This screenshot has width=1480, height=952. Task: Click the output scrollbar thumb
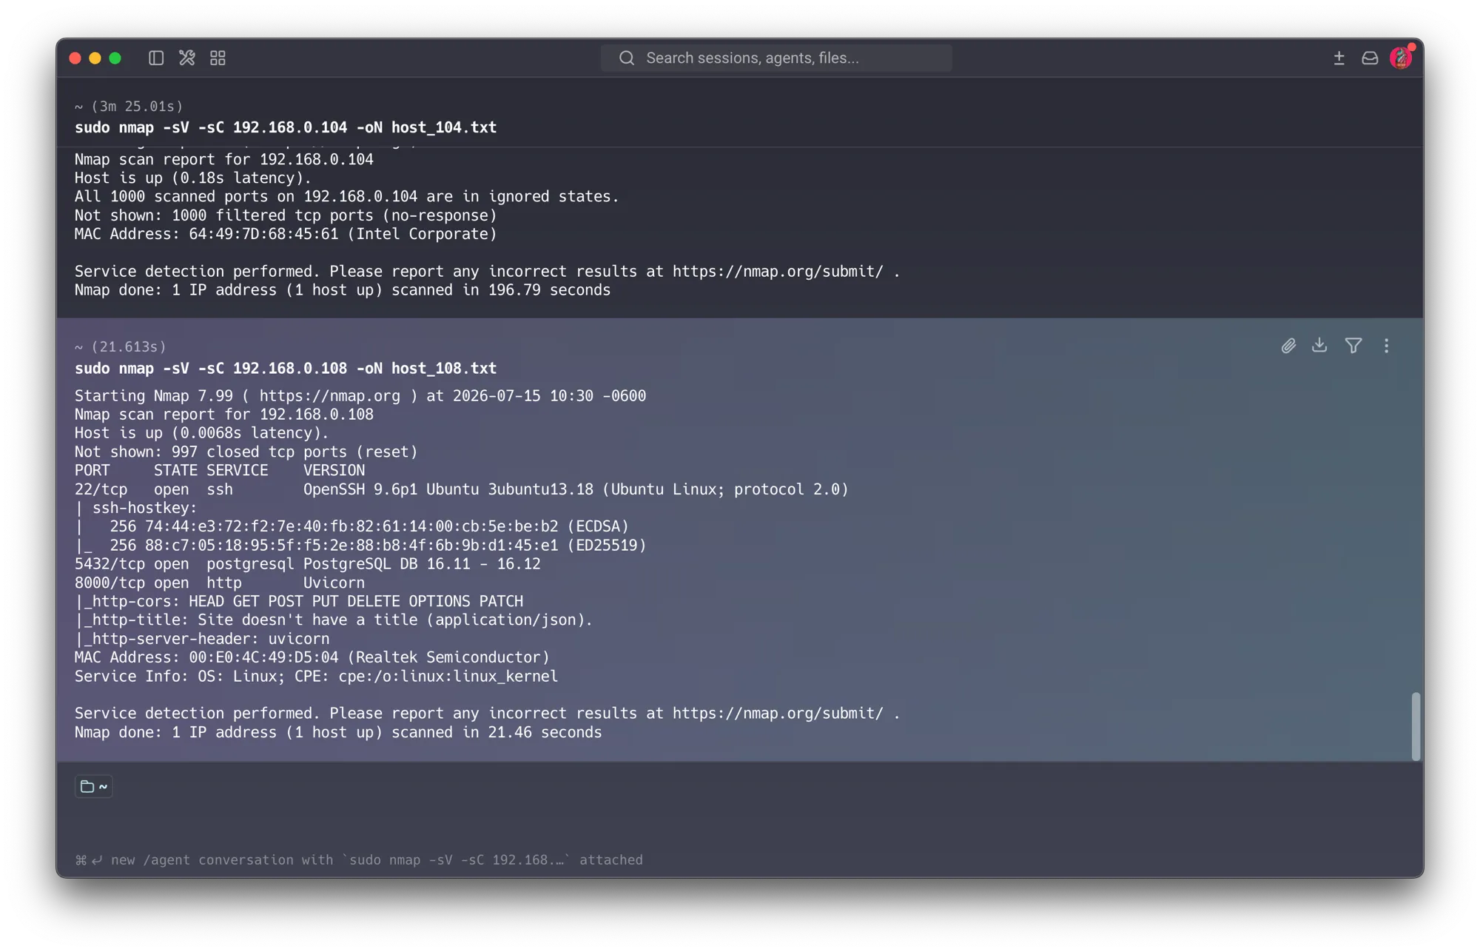coord(1416,726)
